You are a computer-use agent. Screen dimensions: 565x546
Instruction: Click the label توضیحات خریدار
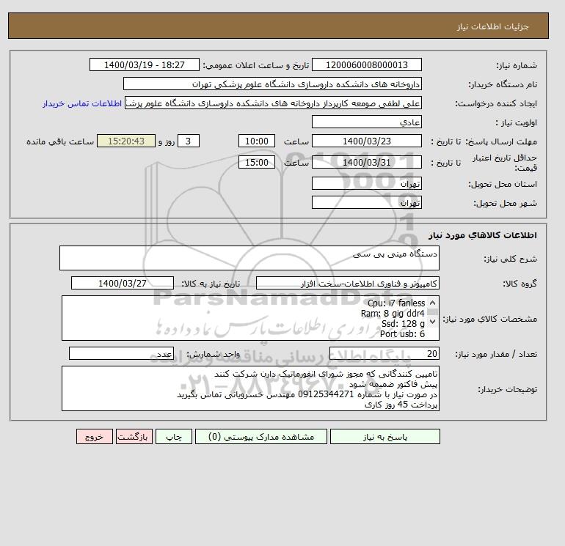point(507,389)
